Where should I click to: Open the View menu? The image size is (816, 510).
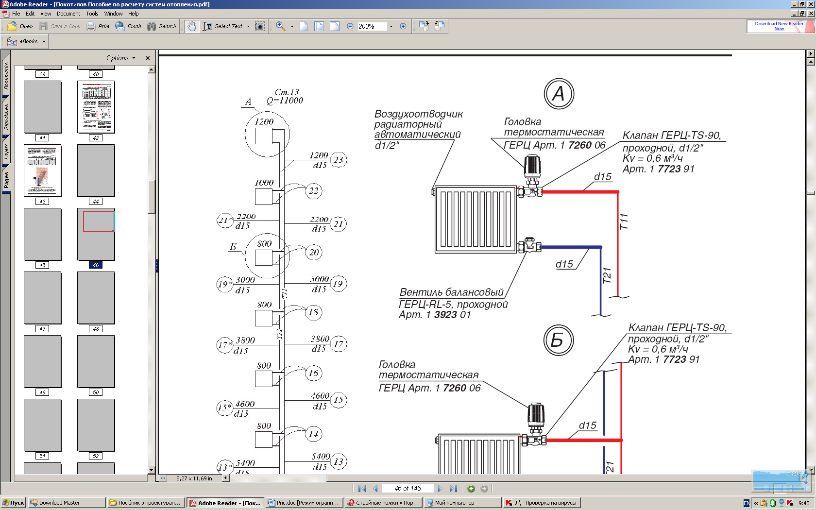(46, 14)
